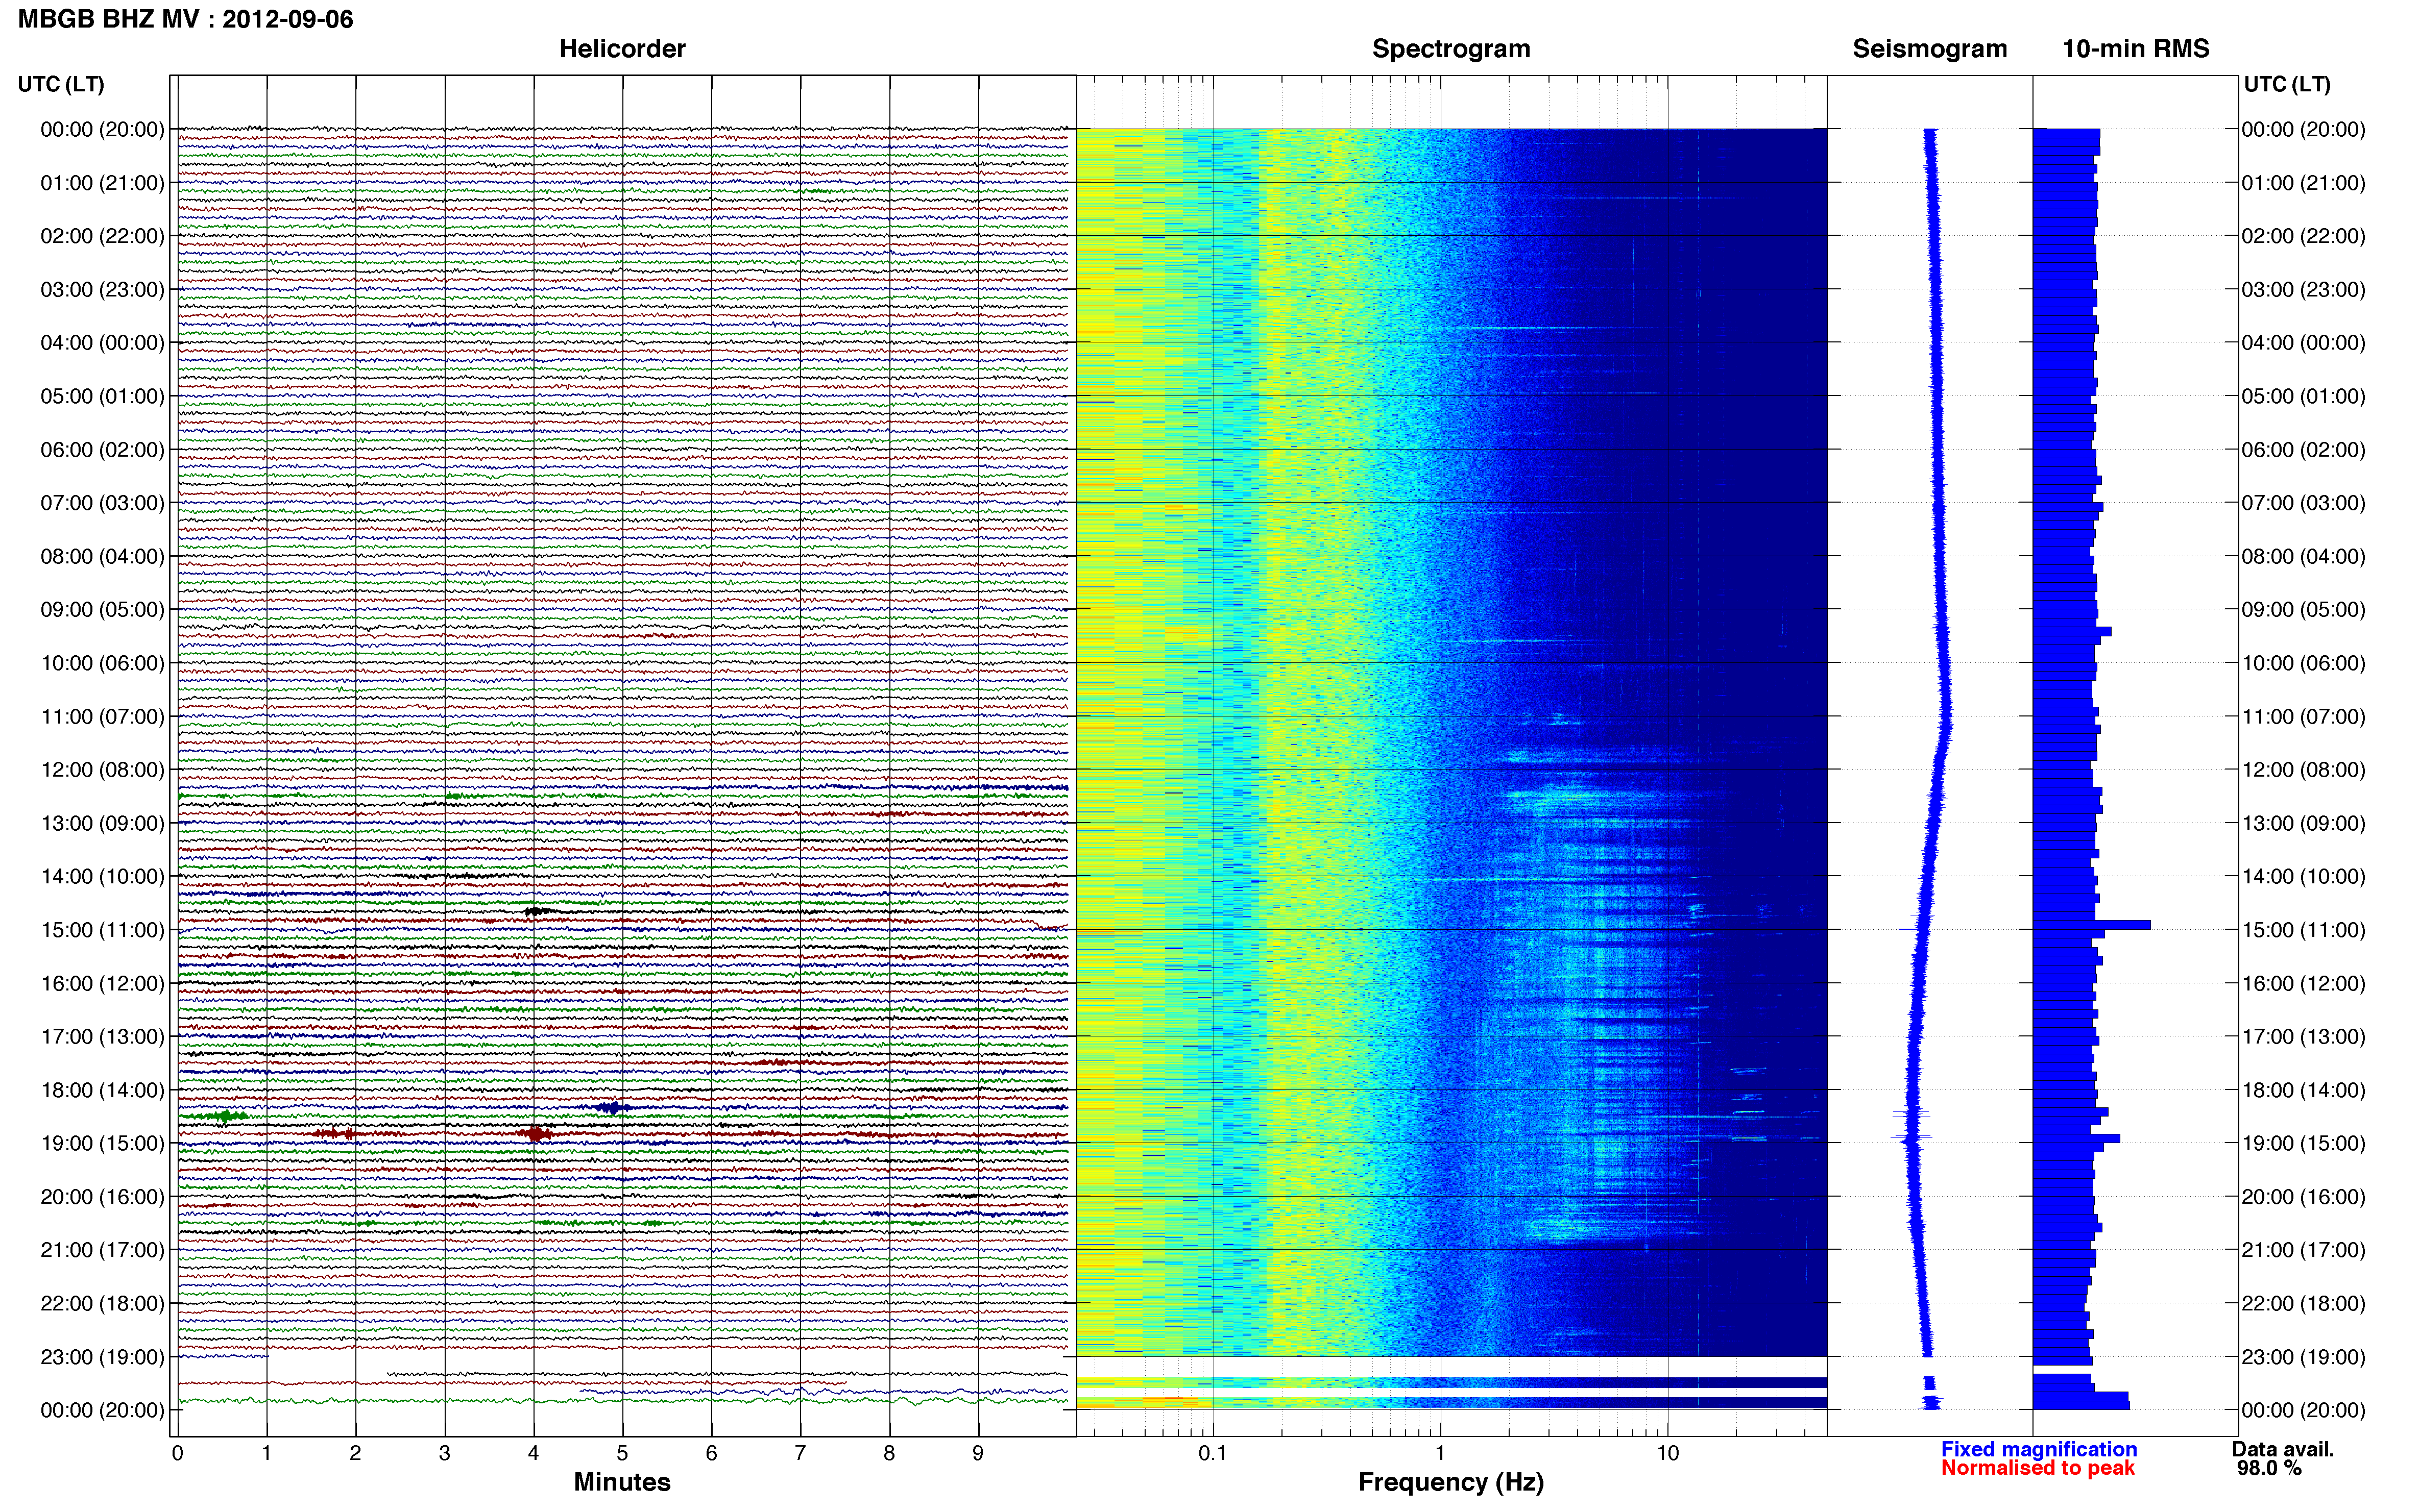Click left time label 00:00 (20:00) at top

pos(102,129)
